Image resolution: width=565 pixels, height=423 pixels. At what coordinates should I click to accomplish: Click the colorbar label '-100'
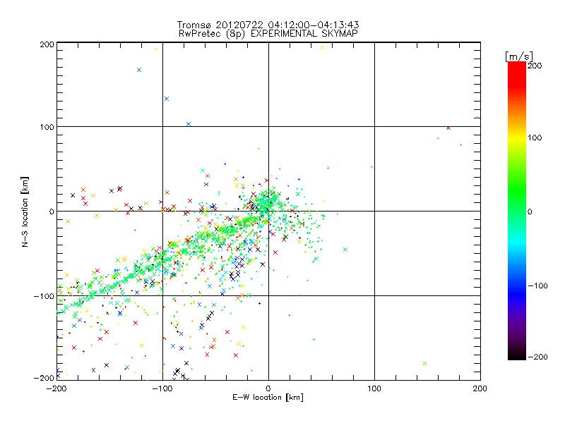[537, 286]
